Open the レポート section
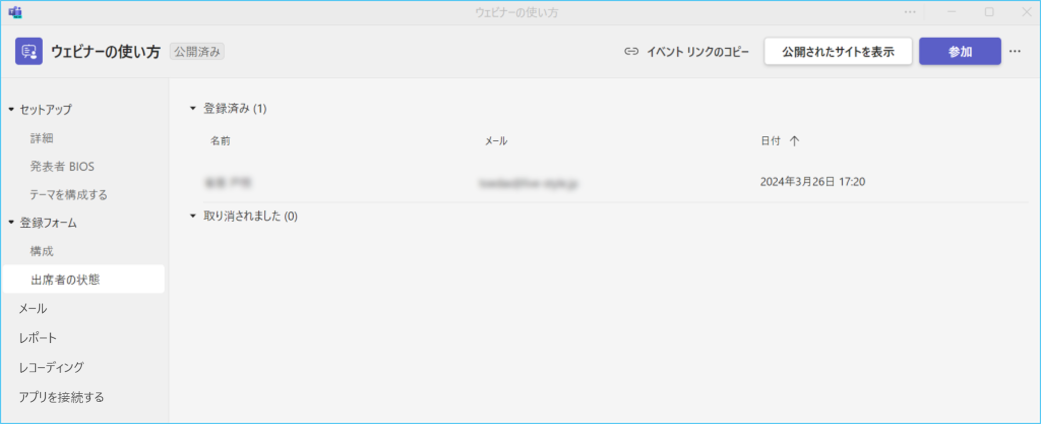The image size is (1041, 424). click(x=38, y=338)
